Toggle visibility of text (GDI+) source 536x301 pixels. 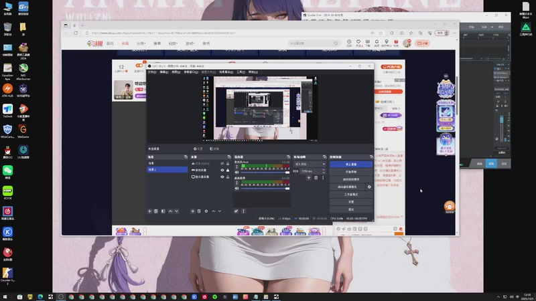[x=222, y=164]
